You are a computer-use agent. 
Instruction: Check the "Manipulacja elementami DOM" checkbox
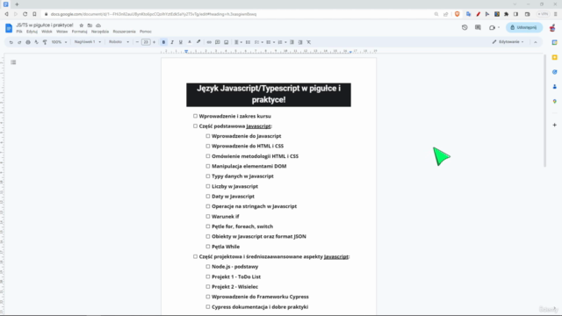click(x=208, y=166)
